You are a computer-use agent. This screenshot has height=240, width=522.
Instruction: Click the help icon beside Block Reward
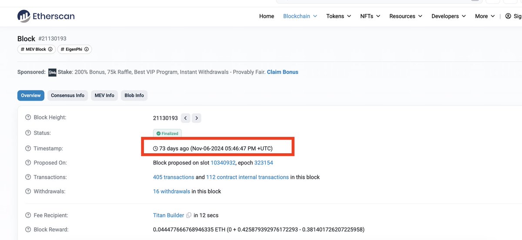(28, 230)
